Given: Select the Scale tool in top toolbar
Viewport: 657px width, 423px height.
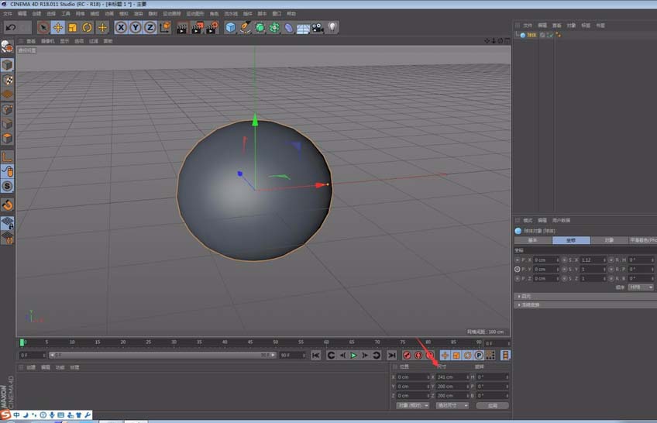Looking at the screenshot, I should pyautogui.click(x=72, y=28).
